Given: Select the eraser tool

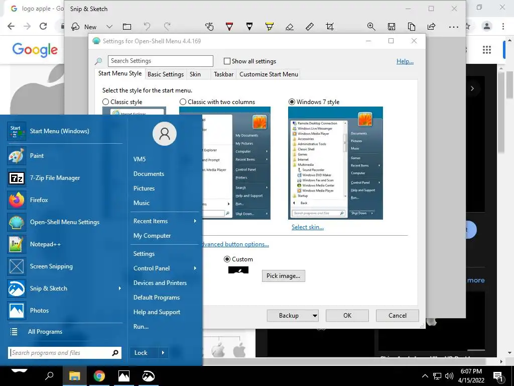Looking at the screenshot, I should (x=290, y=27).
